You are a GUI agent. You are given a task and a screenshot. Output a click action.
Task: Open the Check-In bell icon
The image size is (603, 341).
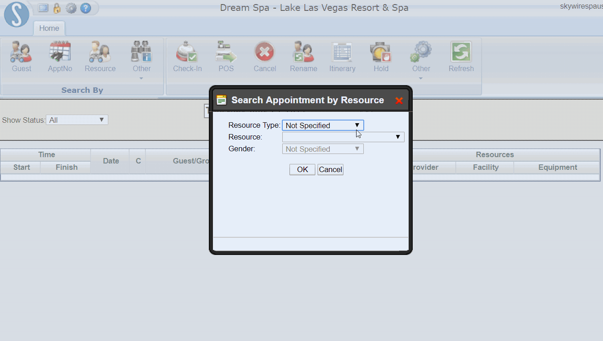coord(187,52)
